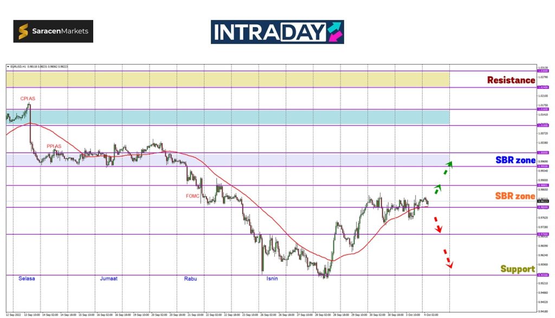Click the CPI AS event annotation

[x=28, y=99]
